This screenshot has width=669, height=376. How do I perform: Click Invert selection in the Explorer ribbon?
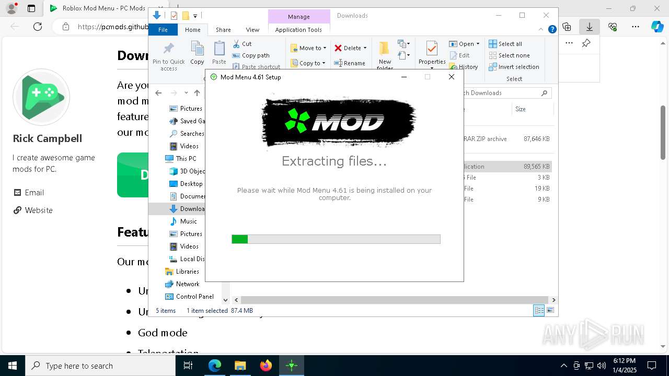point(514,67)
